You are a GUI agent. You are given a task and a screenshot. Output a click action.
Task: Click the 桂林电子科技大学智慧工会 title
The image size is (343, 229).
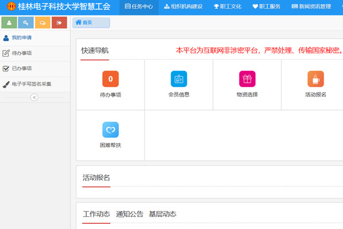point(64,6)
